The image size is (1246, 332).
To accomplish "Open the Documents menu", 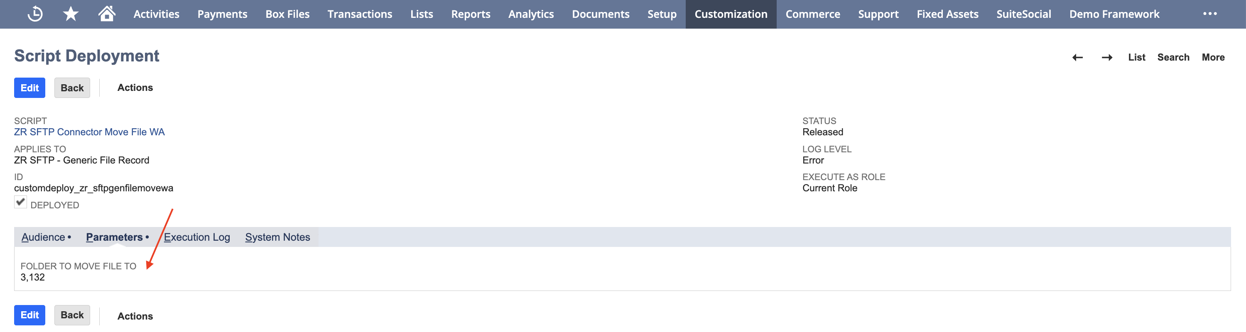I will coord(601,15).
